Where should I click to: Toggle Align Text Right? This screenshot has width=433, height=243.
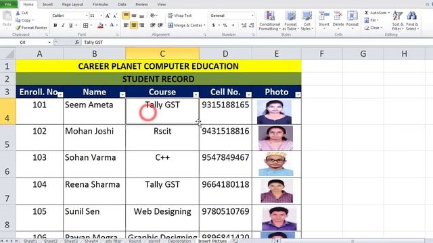pos(141,26)
